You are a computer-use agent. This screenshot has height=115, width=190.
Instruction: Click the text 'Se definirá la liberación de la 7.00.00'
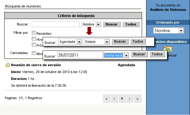[39, 85]
